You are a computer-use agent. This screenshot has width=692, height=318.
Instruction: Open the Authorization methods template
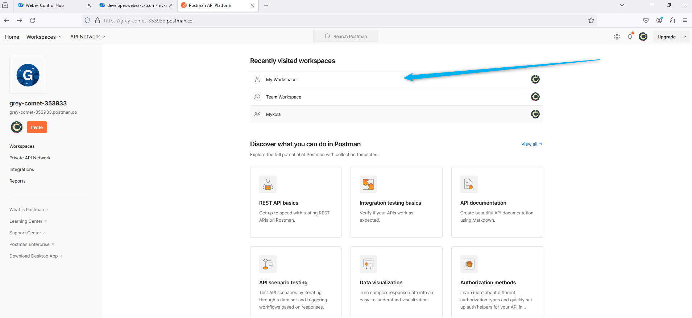[497, 282]
